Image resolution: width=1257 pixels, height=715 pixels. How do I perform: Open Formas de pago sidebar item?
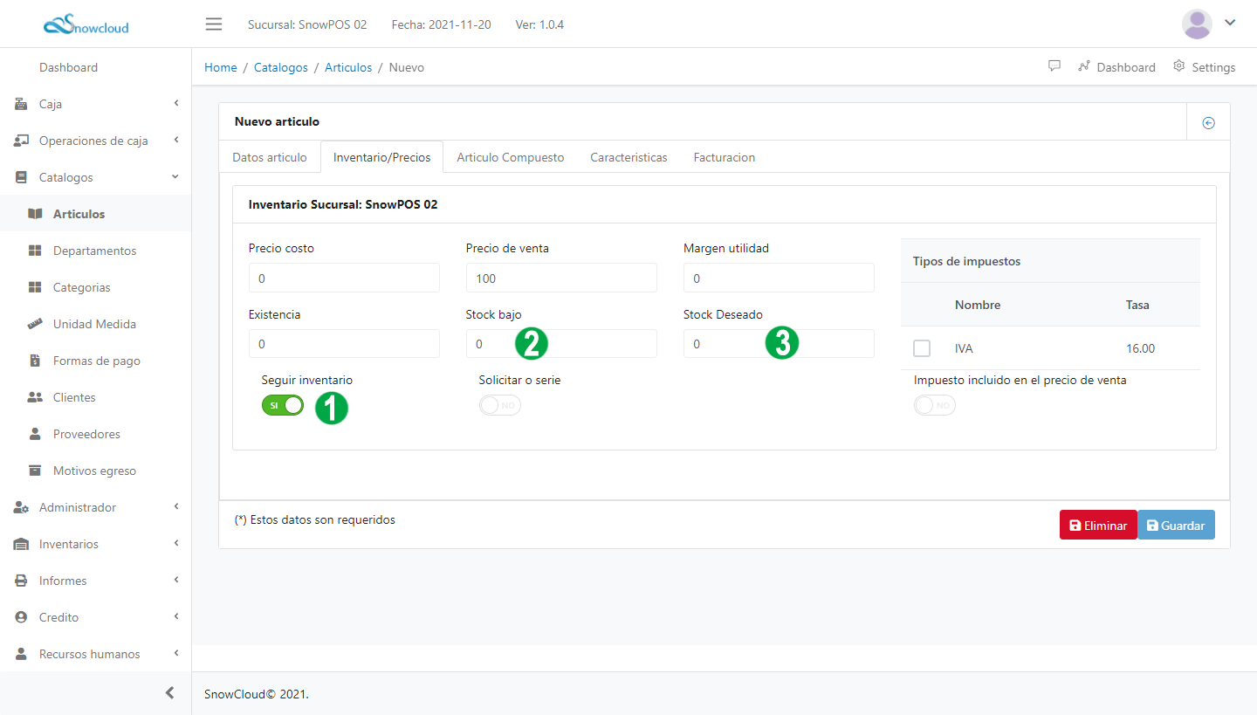tap(96, 361)
